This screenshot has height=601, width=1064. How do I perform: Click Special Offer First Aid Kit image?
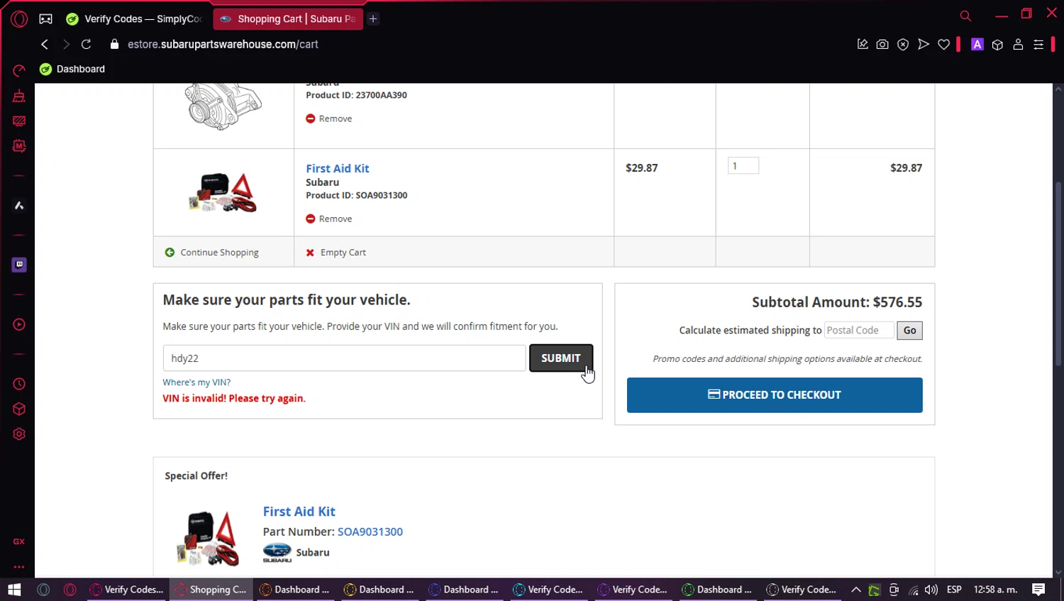coord(208,538)
